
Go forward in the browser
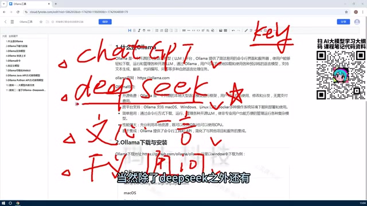tap(11, 12)
